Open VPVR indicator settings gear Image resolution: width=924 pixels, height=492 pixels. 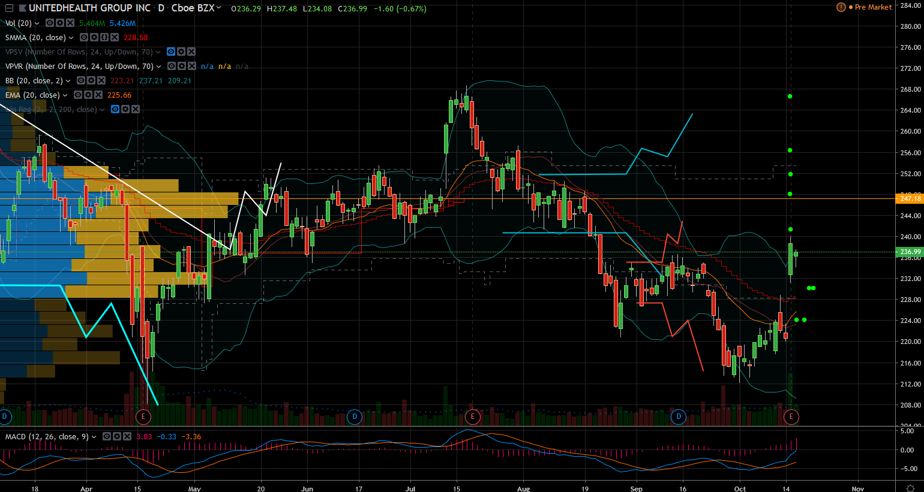tap(181, 66)
